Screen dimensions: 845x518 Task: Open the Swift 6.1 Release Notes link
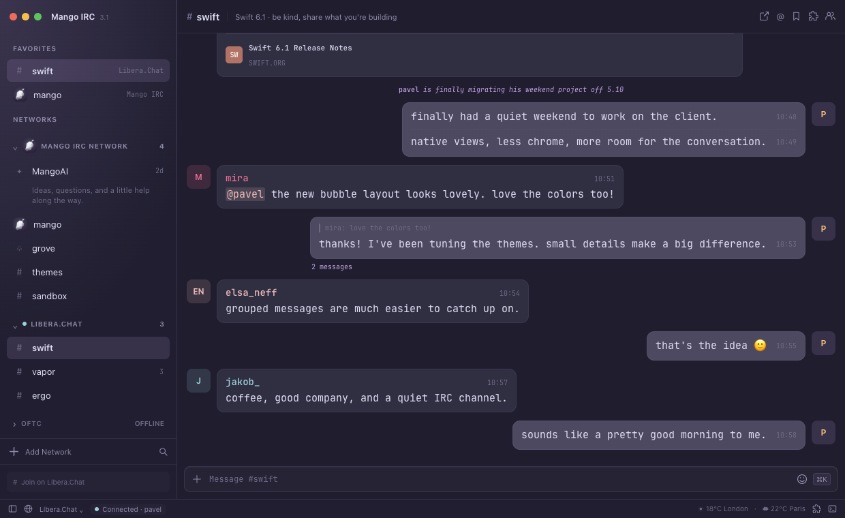coord(301,48)
